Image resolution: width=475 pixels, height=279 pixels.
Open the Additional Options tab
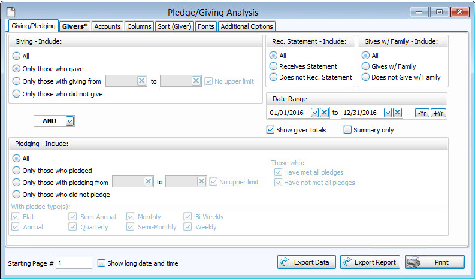coord(247,26)
